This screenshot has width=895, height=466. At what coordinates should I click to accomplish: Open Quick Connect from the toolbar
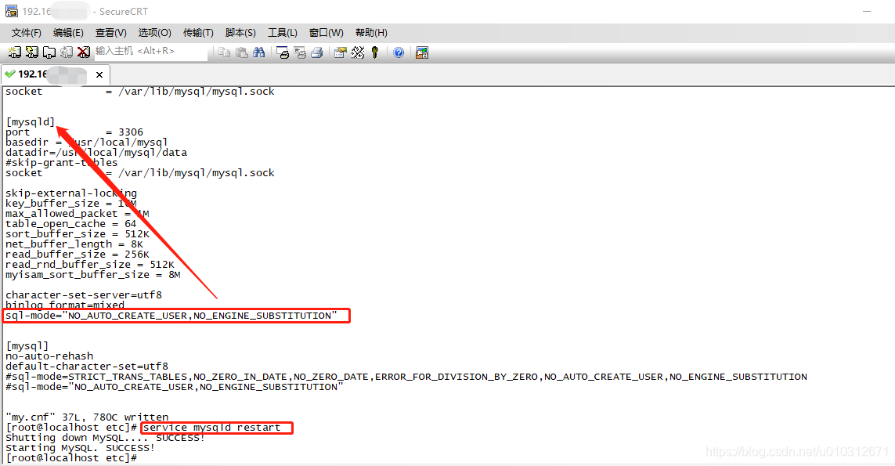pyautogui.click(x=31, y=52)
